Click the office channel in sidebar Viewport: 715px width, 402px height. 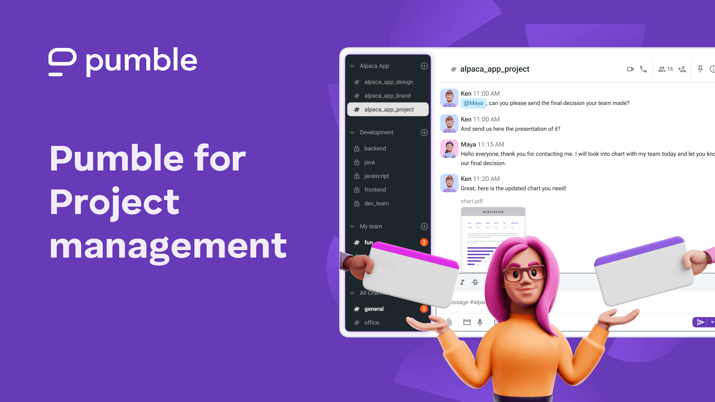pyautogui.click(x=371, y=322)
